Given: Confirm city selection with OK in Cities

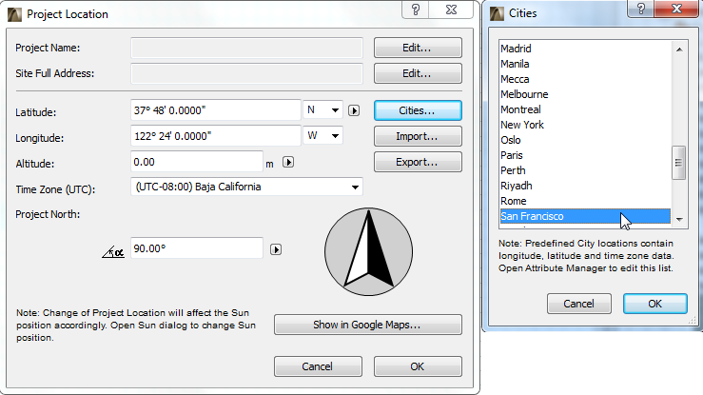Looking at the screenshot, I should coord(655,304).
